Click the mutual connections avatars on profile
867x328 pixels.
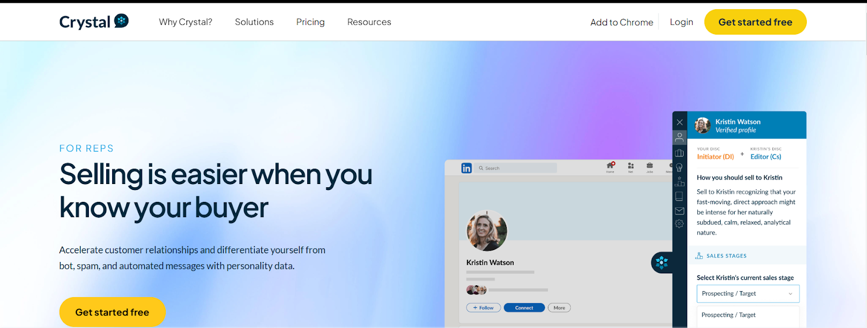coord(476,290)
